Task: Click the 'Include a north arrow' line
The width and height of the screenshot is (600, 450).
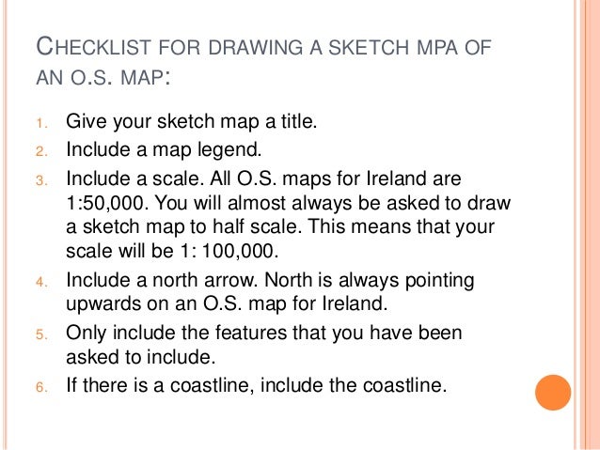Action: (270, 280)
